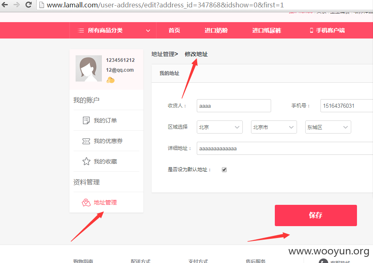Click the 修改地址 breadcrumb text
This screenshot has width=373, height=263.
pos(196,54)
